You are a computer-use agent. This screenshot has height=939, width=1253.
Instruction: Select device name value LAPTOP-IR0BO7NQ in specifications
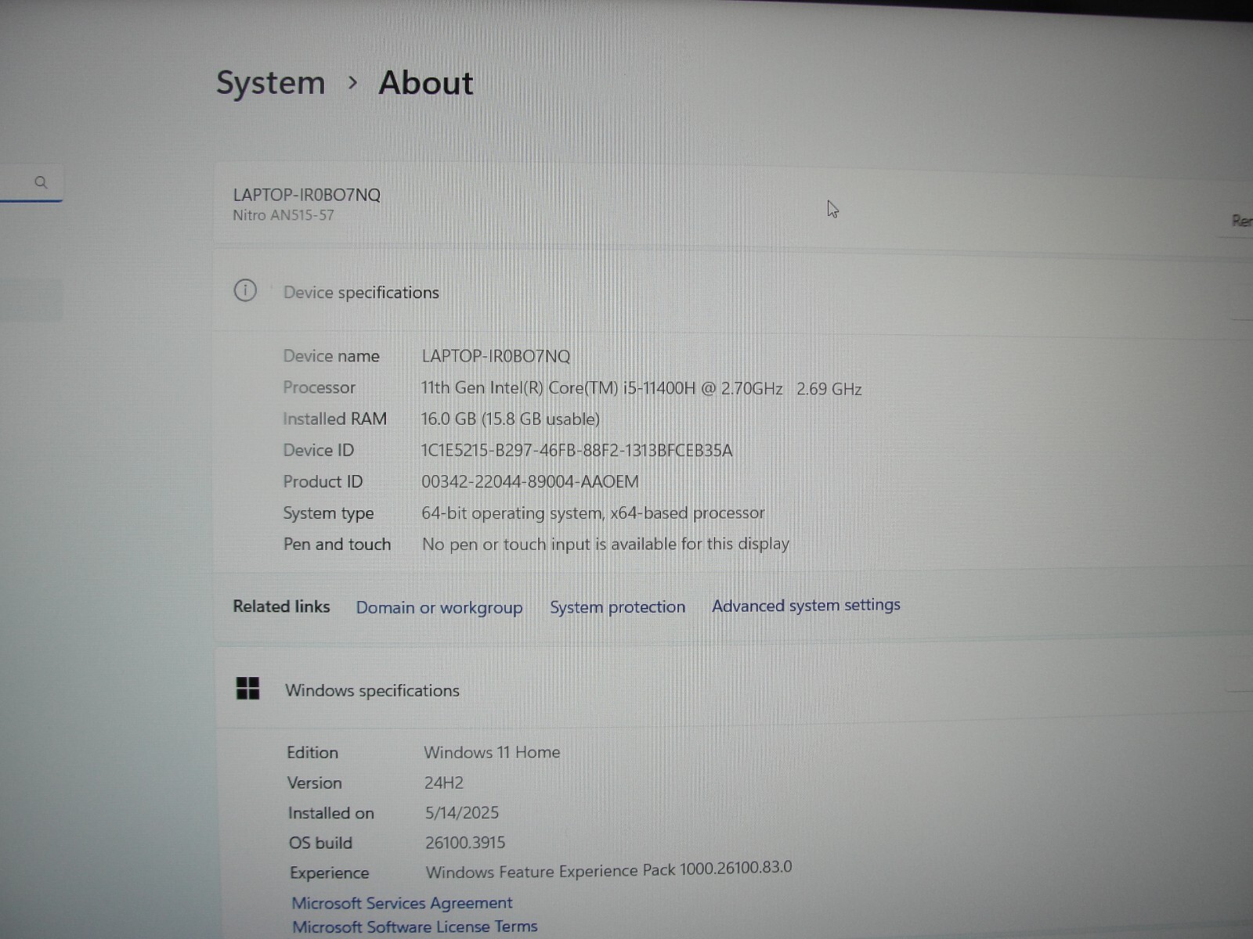[x=496, y=356]
